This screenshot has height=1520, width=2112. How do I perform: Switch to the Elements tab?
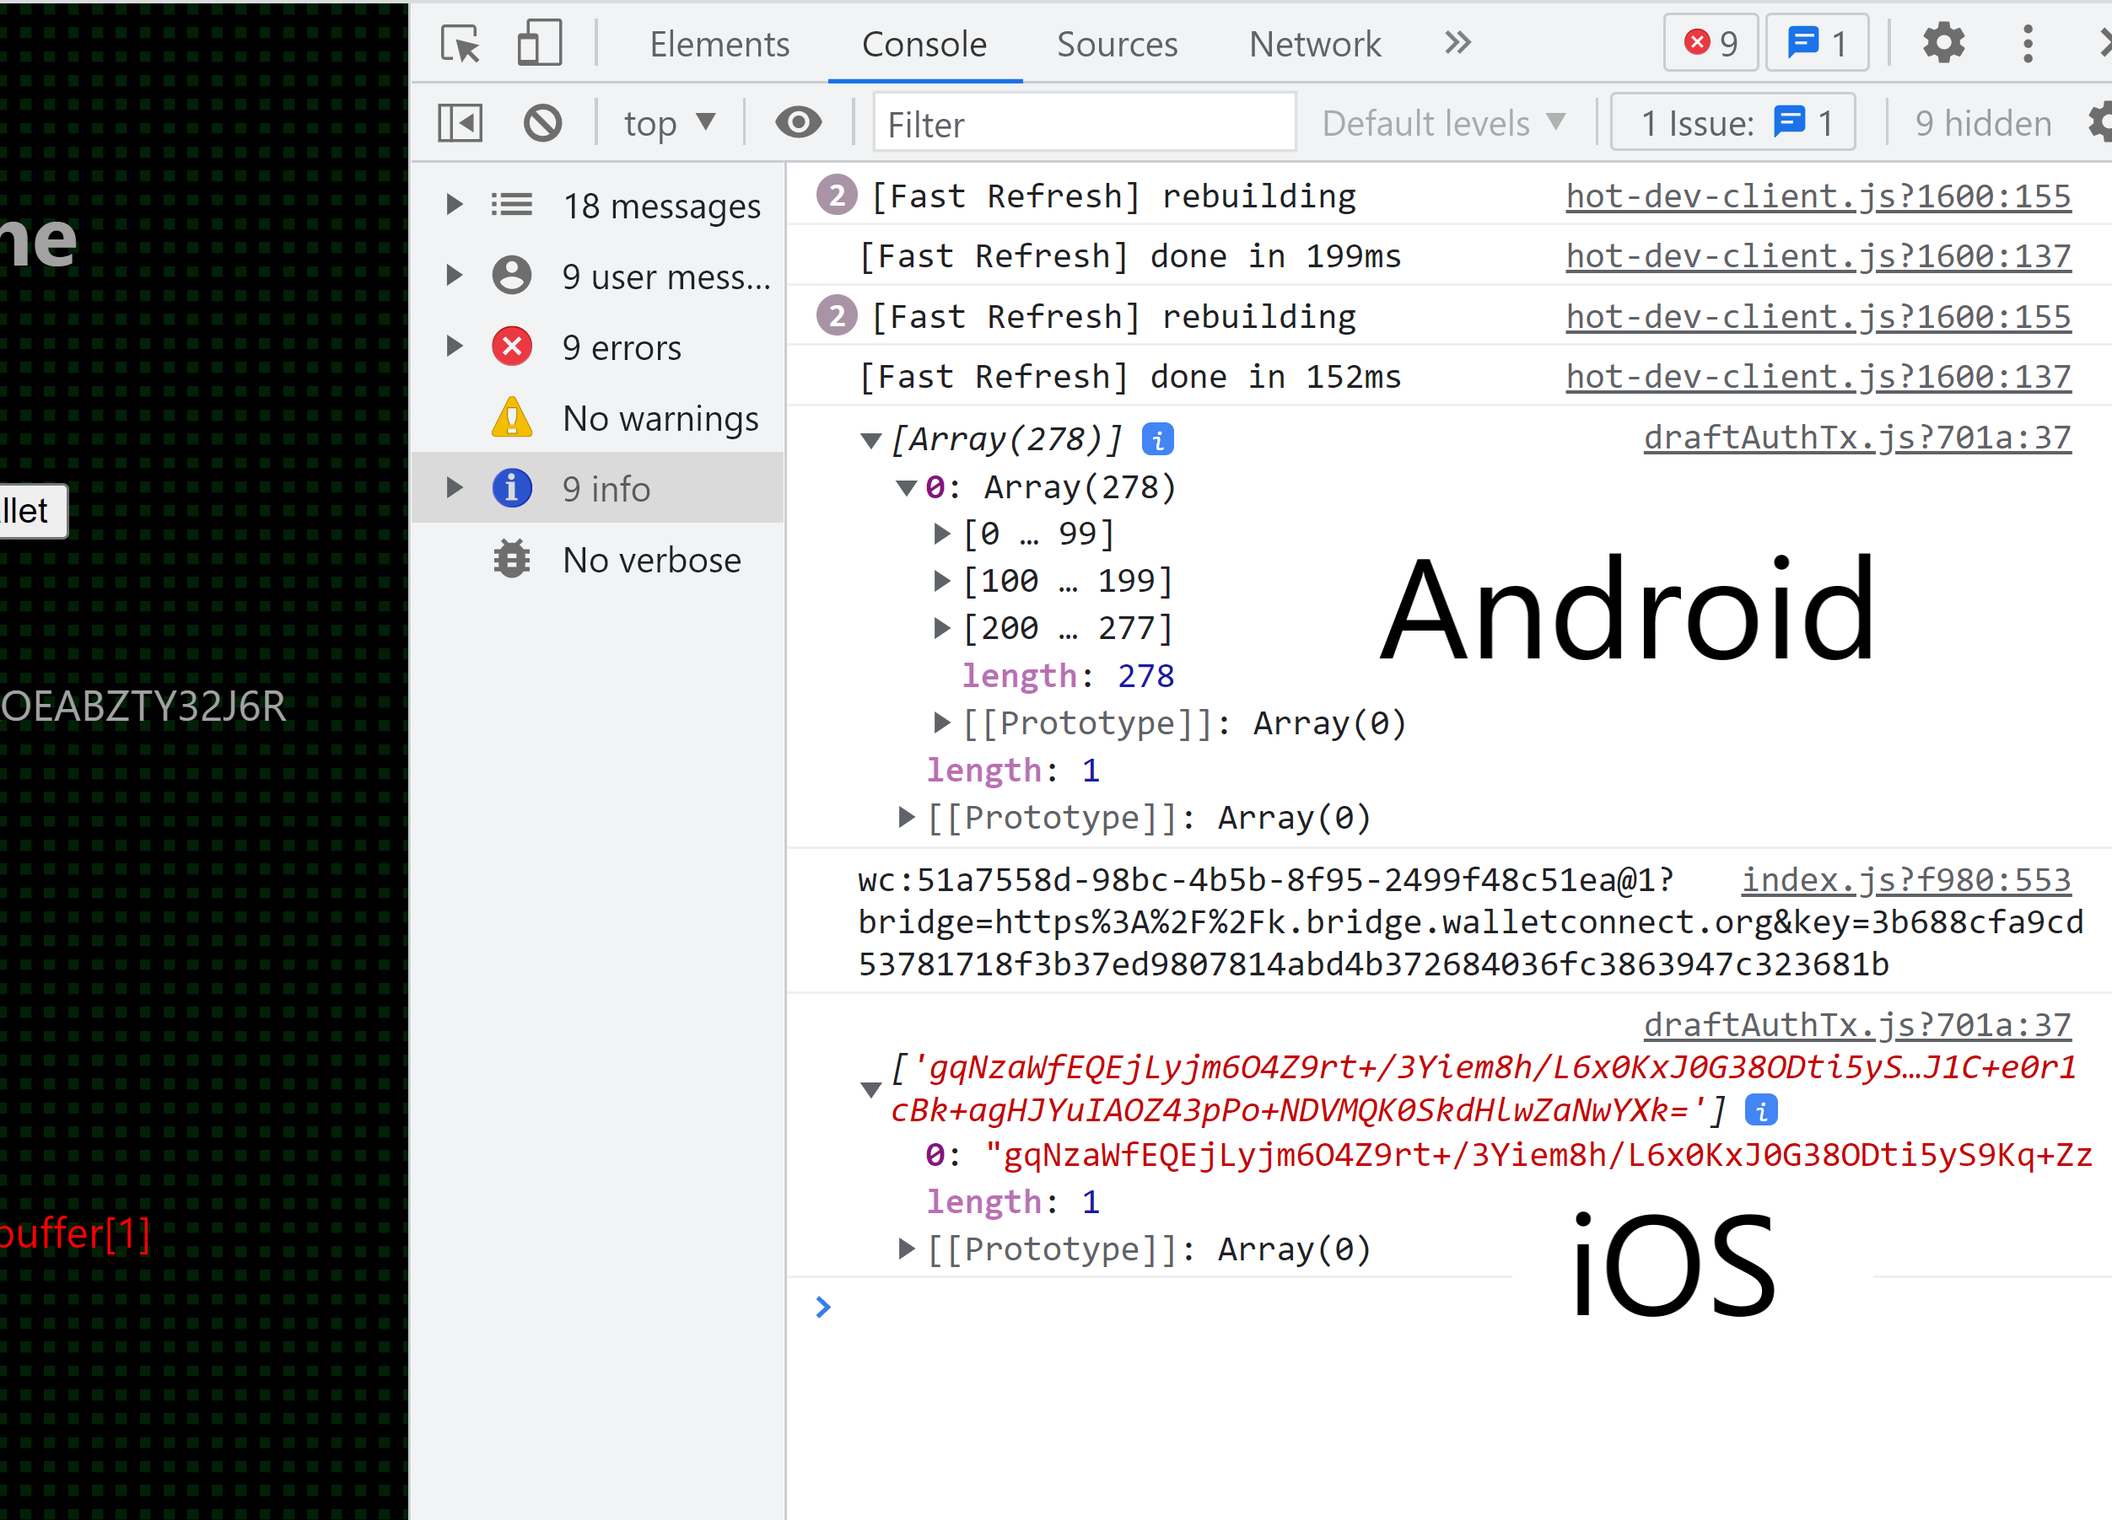[719, 44]
